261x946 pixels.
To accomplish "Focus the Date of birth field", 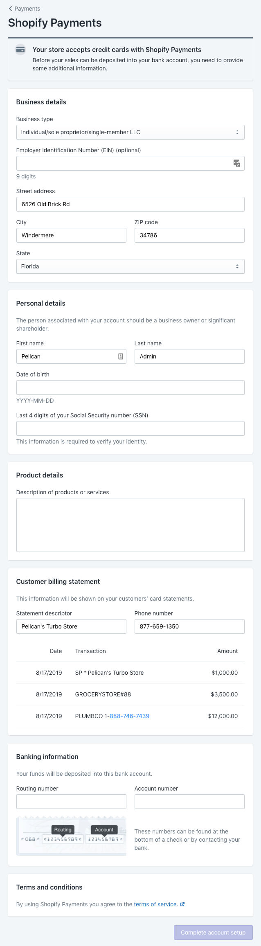I will coord(130,387).
